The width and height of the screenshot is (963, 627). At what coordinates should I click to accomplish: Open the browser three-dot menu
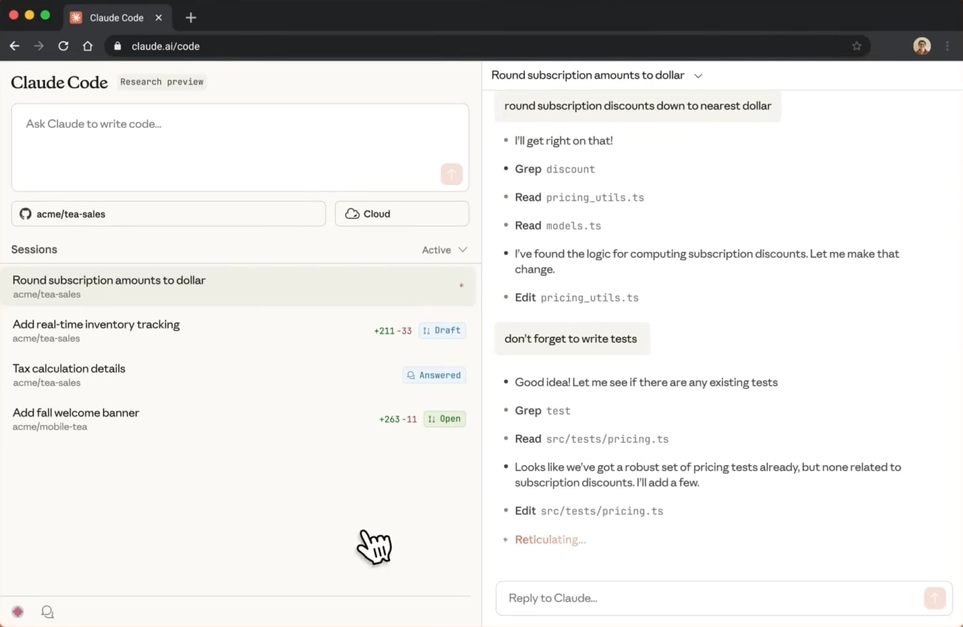[947, 46]
